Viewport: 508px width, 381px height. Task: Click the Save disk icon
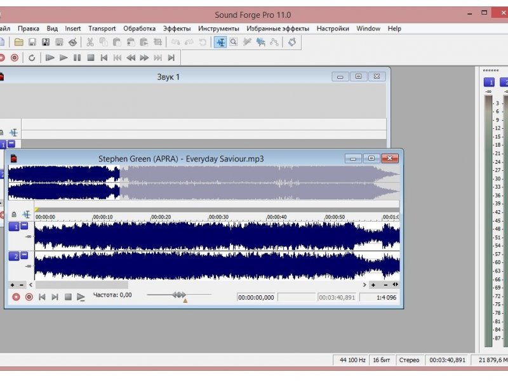point(32,42)
